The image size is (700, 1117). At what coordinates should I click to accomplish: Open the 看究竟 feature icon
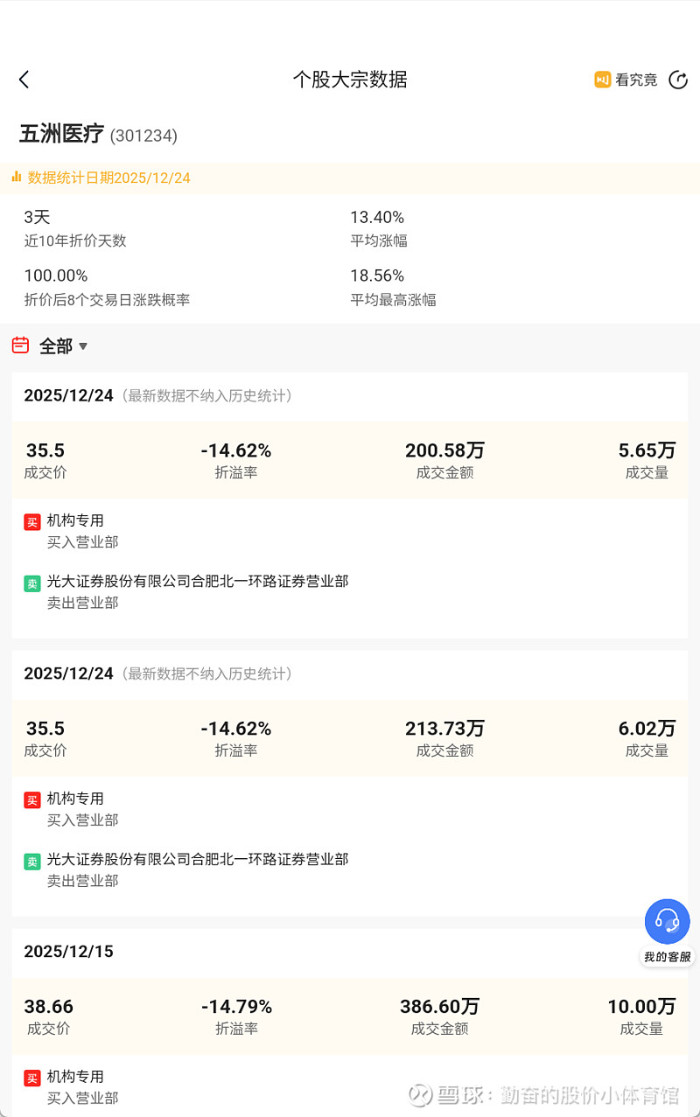click(x=603, y=80)
